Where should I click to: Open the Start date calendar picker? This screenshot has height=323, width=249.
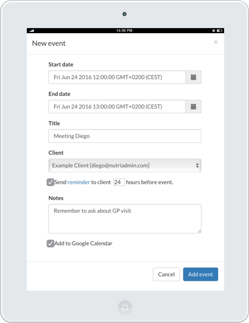pos(193,77)
